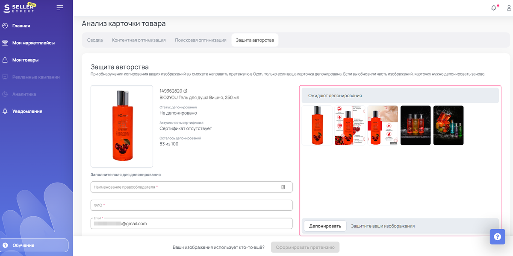Open Мои товары section

coord(25,60)
